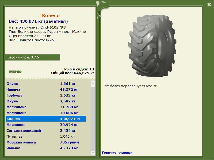The image size is (214, 160).
Task: Select the Маскинонг 31,768 кг row
Action: (x=46, y=107)
